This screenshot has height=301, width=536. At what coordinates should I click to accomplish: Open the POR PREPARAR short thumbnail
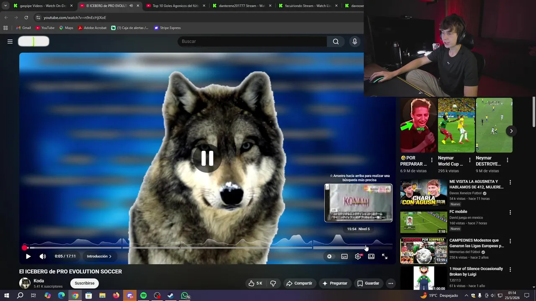[418, 125]
